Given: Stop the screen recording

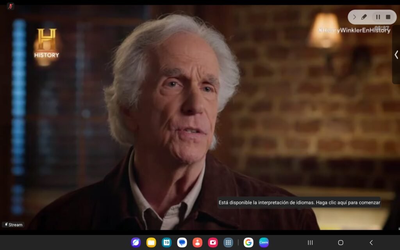Looking at the screenshot, I should coord(388,17).
